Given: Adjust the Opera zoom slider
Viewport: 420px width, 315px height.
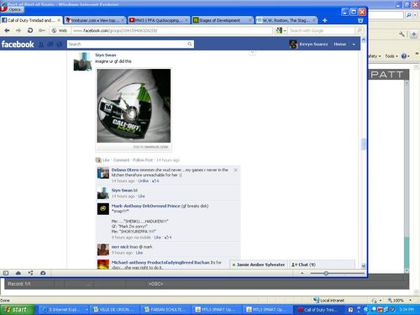Looking at the screenshot, I should pos(326,273).
